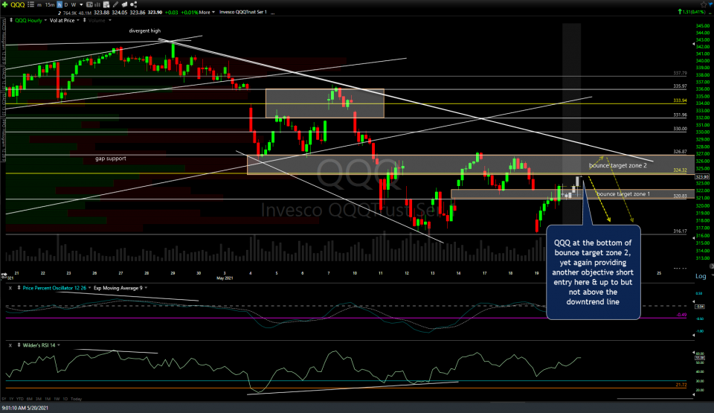The width and height of the screenshot is (714, 413).
Task: Switch to the minute (m) timeframe
Action: [x=39, y=5]
